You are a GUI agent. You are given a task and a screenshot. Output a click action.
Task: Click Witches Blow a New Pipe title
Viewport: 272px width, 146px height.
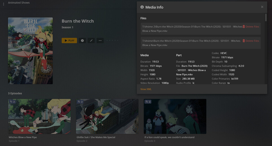pos(23,137)
